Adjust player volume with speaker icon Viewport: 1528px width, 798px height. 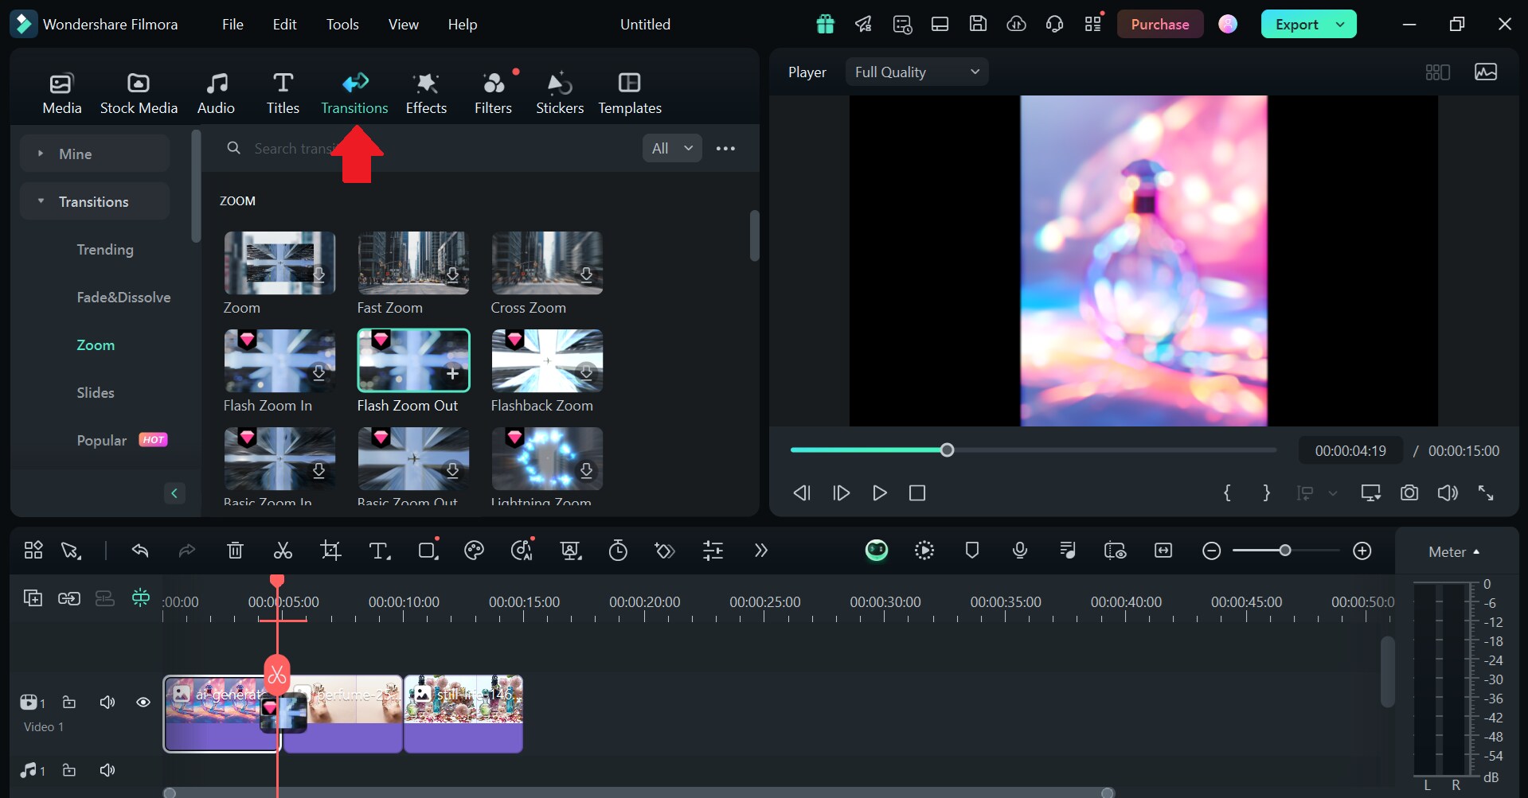(x=1448, y=493)
